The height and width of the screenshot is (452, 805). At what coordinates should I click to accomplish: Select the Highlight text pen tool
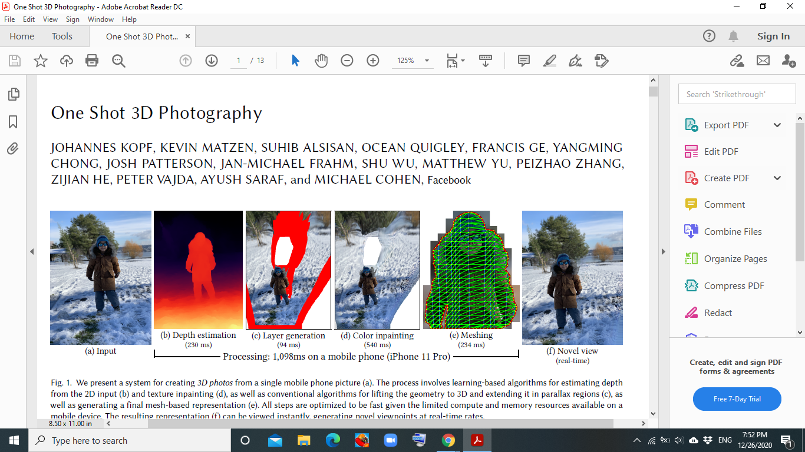549,61
